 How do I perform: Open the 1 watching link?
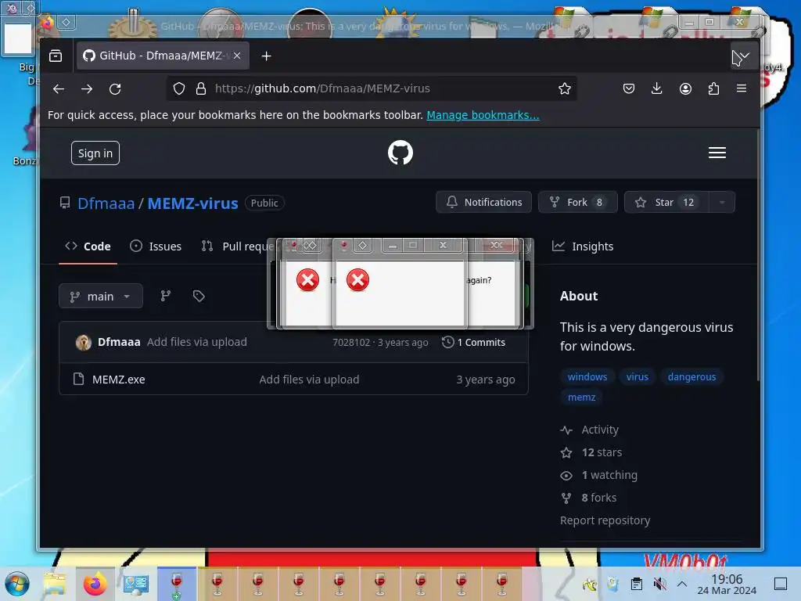pos(598,475)
